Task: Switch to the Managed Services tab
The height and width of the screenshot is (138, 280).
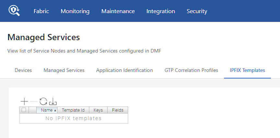Action: [x=64, y=70]
